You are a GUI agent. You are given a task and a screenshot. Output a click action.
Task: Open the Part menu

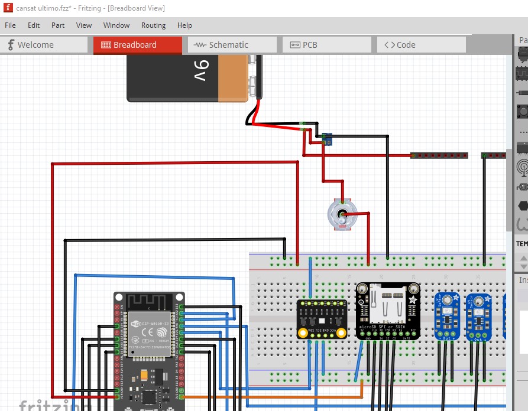coord(58,25)
